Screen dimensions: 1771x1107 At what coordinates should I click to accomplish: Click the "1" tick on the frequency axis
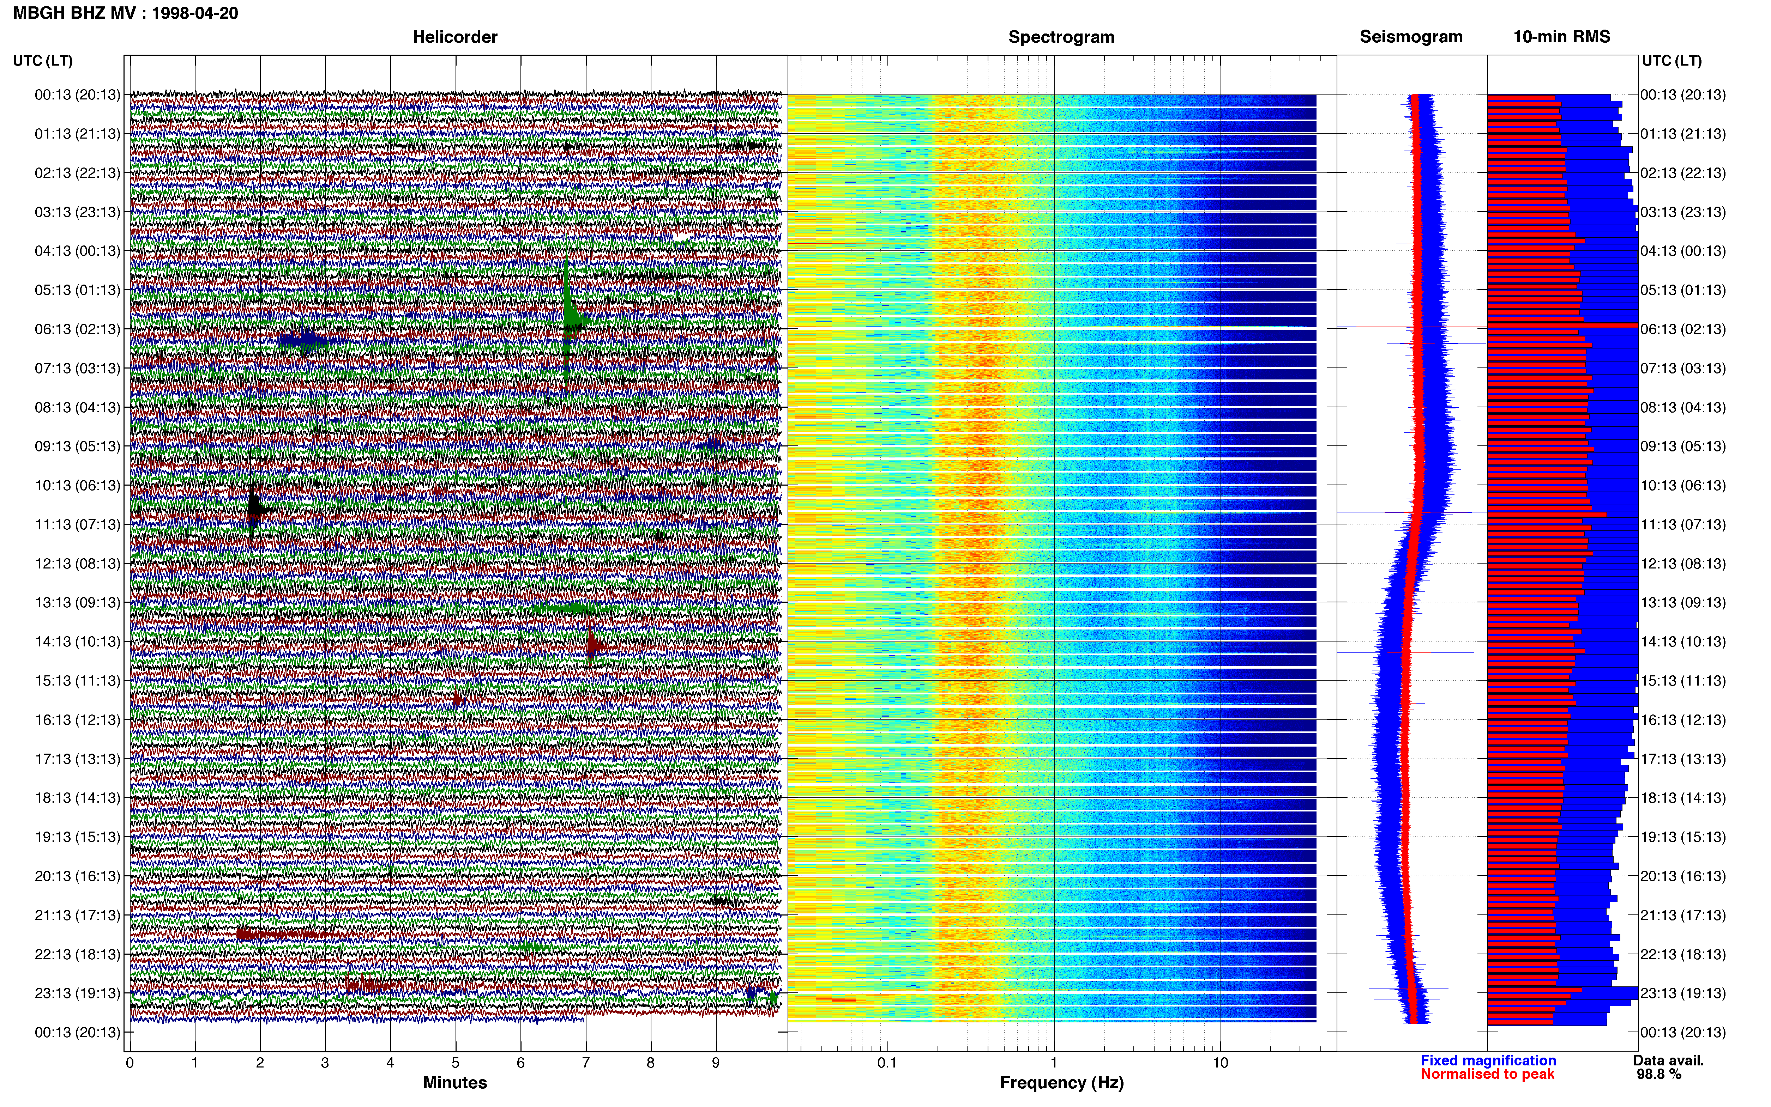(1054, 1062)
